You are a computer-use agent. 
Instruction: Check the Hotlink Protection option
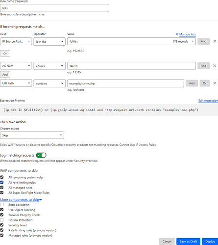(2, 220)
